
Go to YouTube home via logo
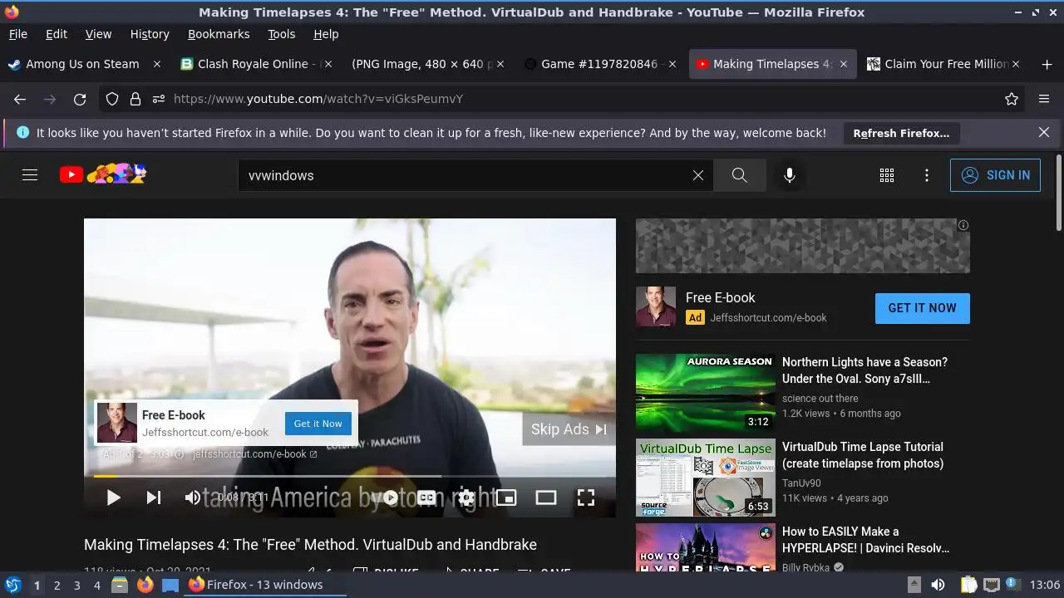point(103,174)
